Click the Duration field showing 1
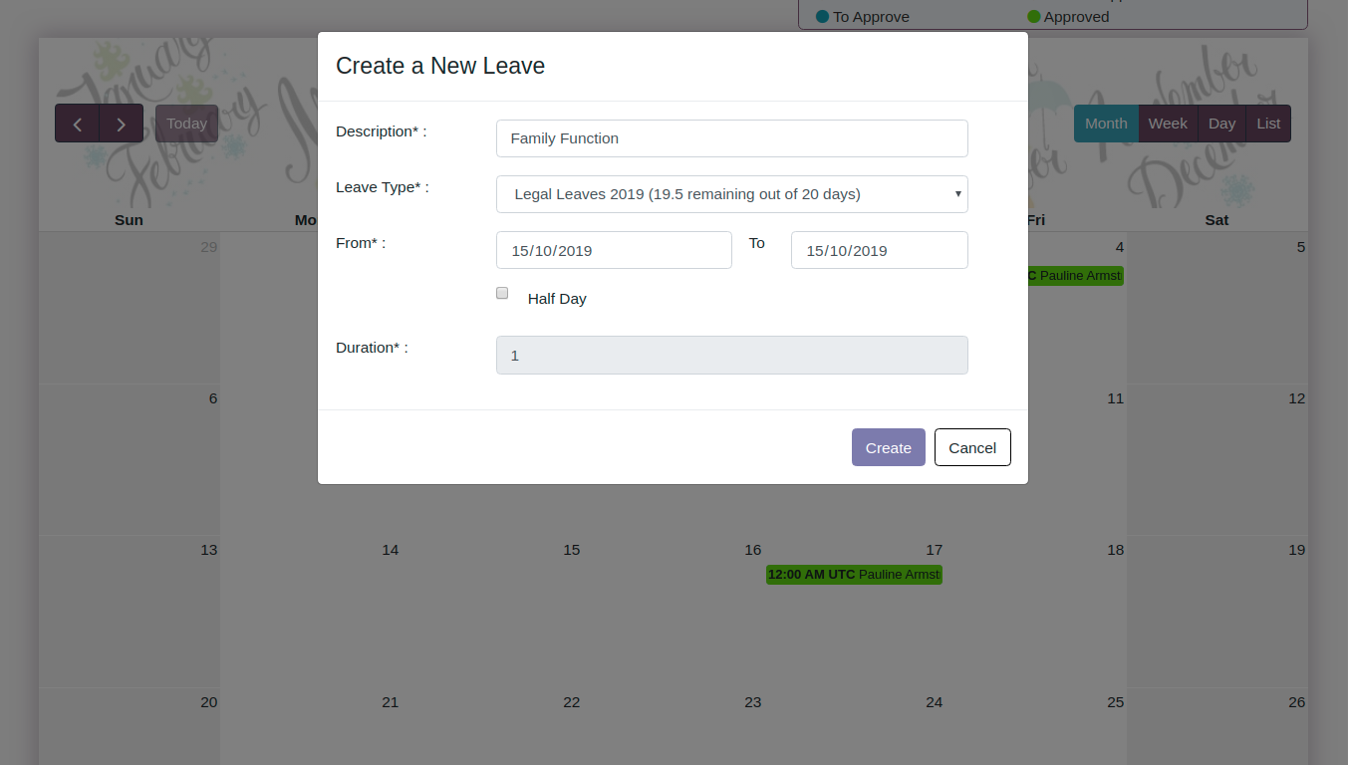Screen dimensions: 1348x765 (732, 355)
